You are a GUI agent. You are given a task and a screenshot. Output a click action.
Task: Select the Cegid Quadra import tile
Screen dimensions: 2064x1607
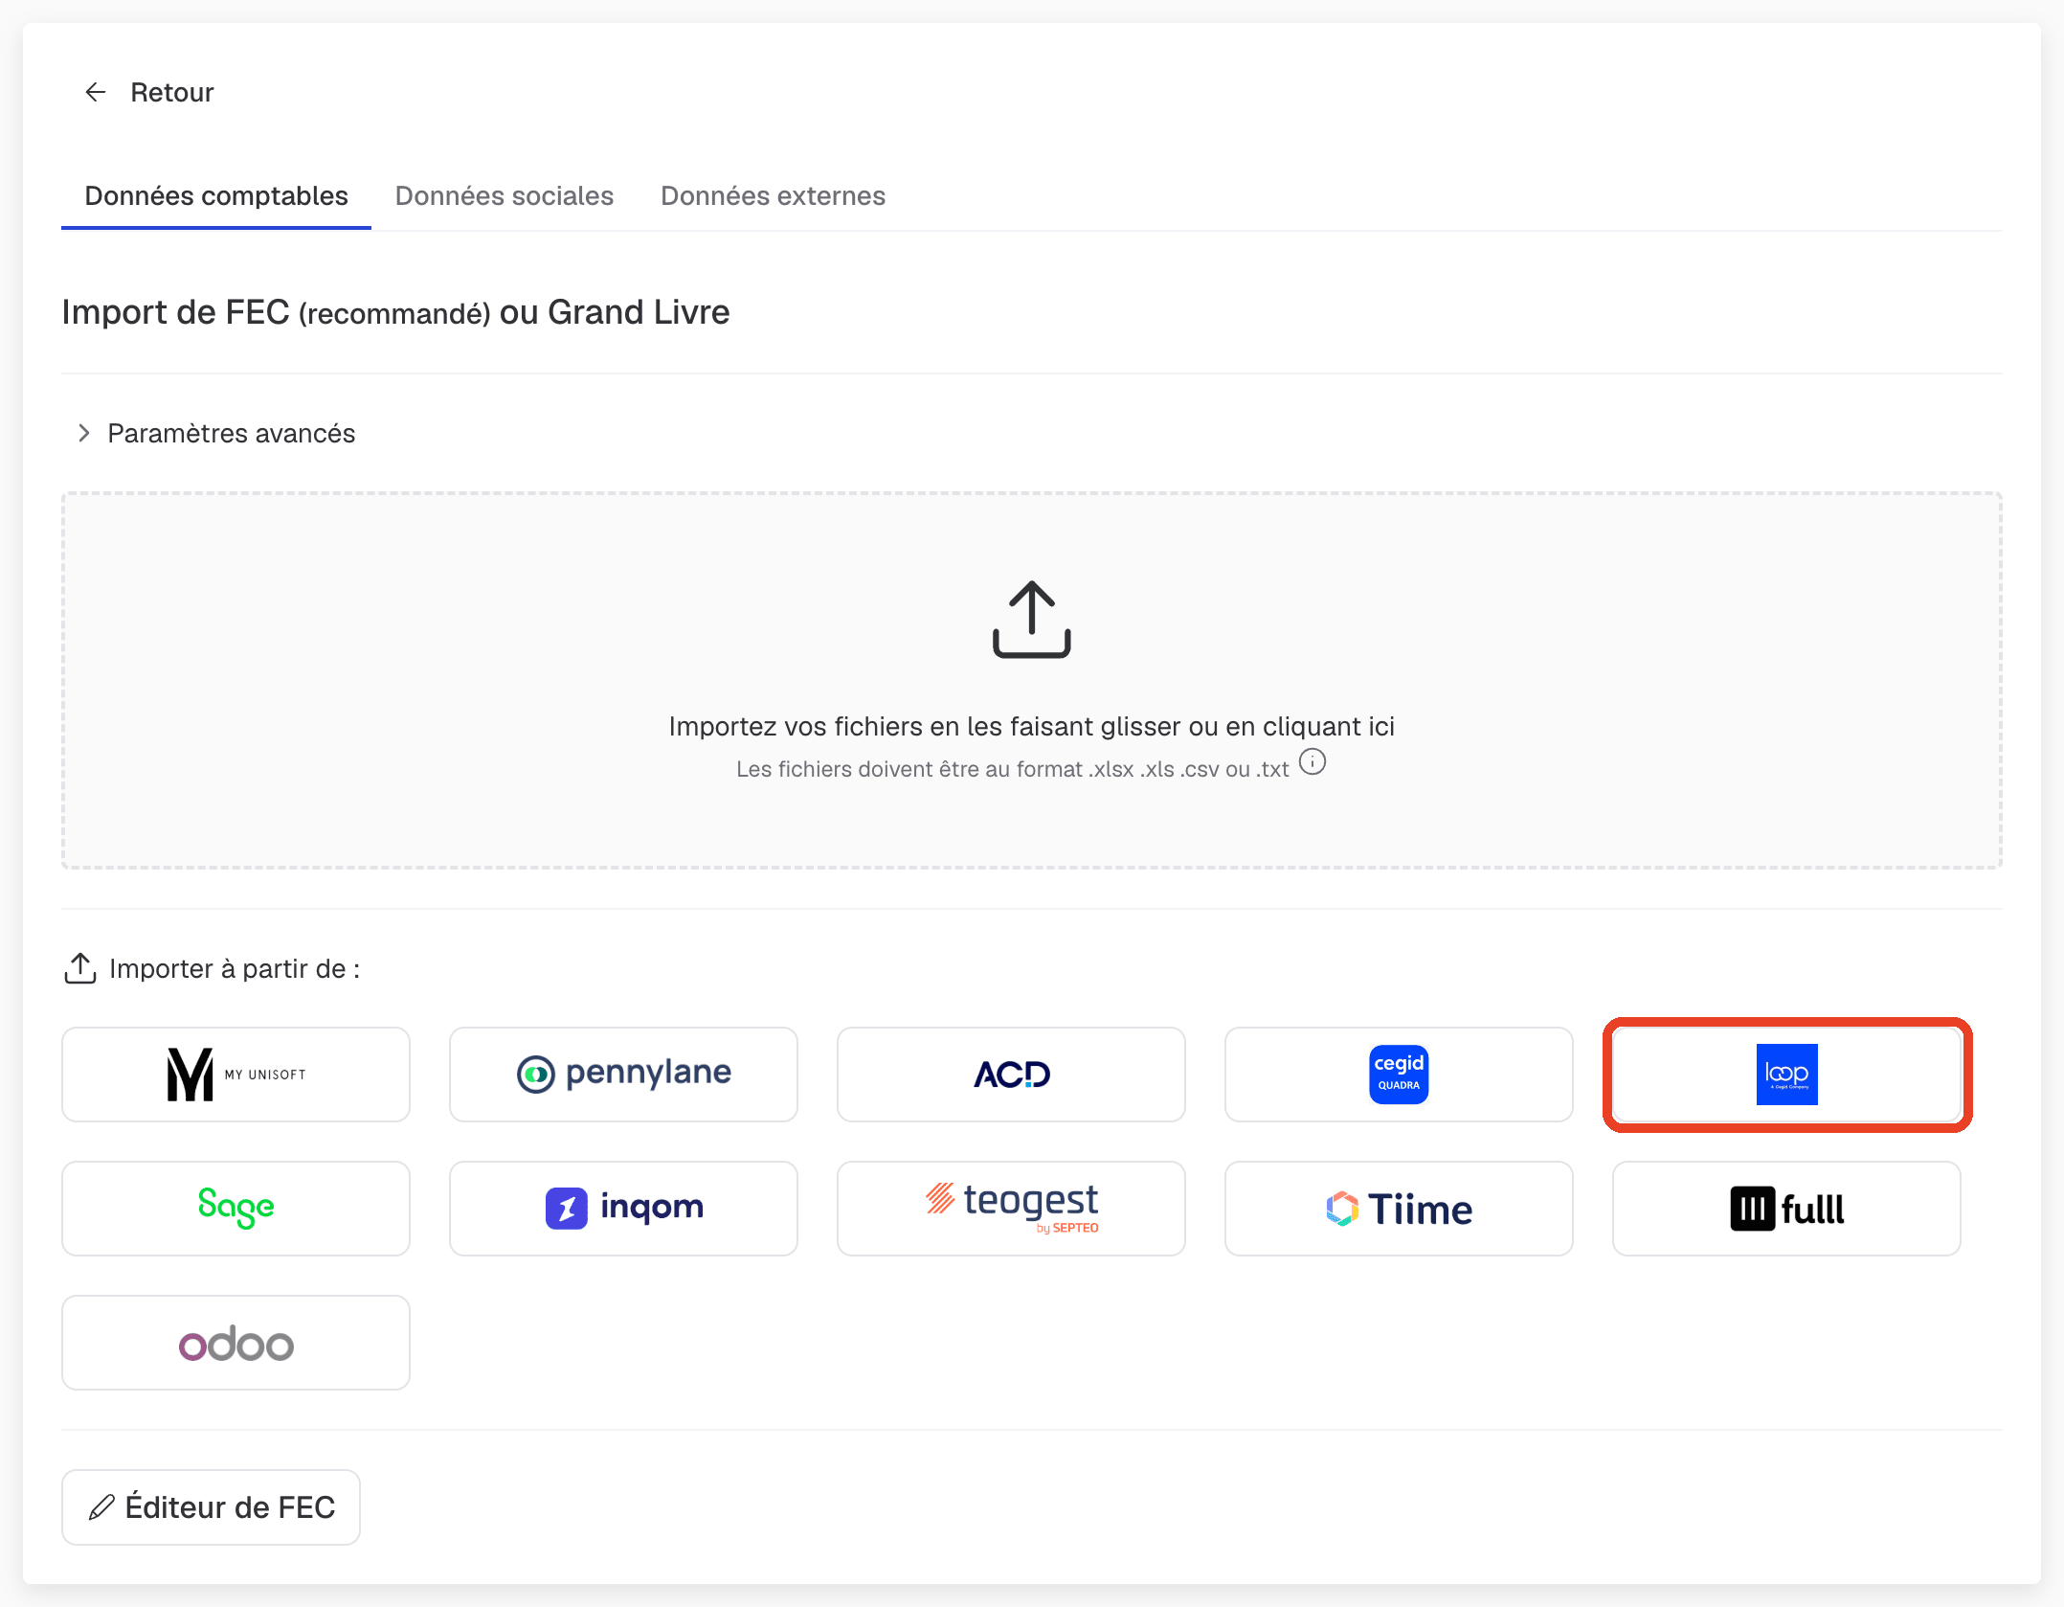click(x=1399, y=1075)
